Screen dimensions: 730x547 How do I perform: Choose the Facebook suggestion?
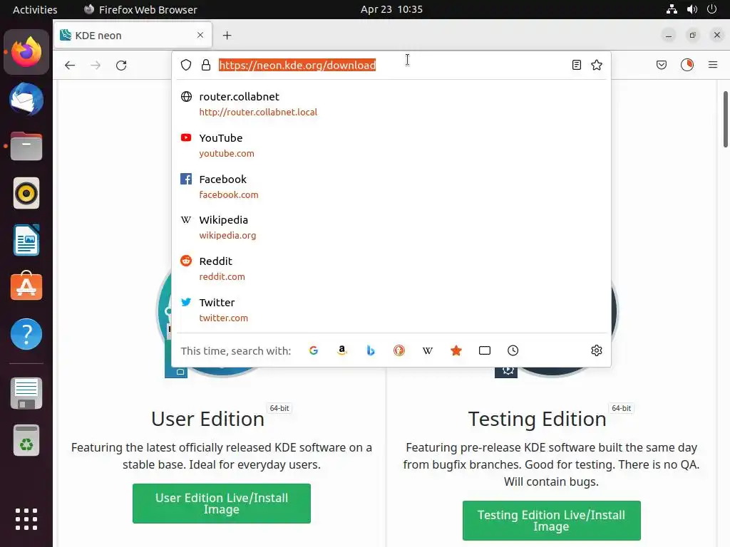(391, 187)
